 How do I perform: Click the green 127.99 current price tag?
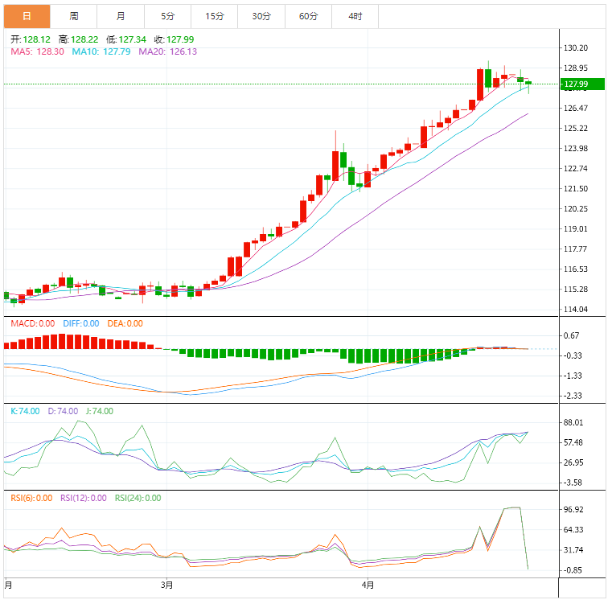click(x=576, y=84)
